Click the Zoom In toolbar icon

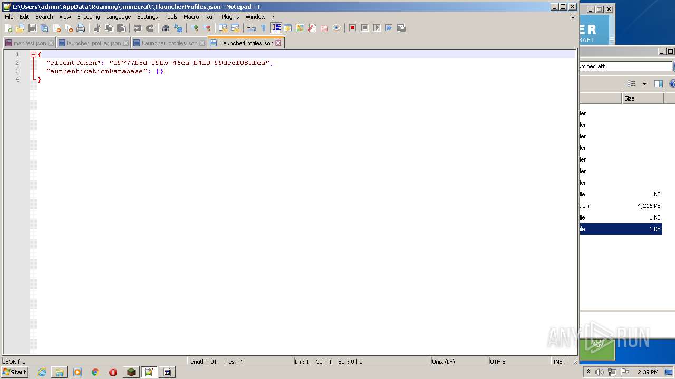[195, 28]
